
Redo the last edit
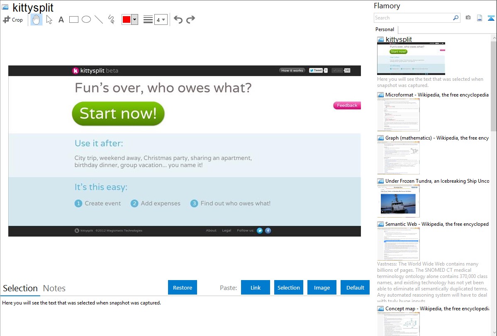pos(190,19)
